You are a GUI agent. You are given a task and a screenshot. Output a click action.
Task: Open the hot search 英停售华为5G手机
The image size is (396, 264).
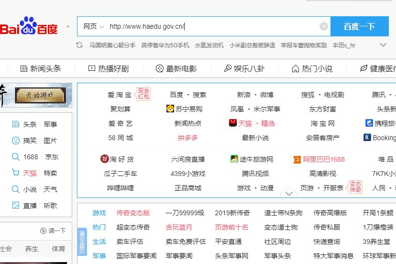pyautogui.click(x=165, y=45)
